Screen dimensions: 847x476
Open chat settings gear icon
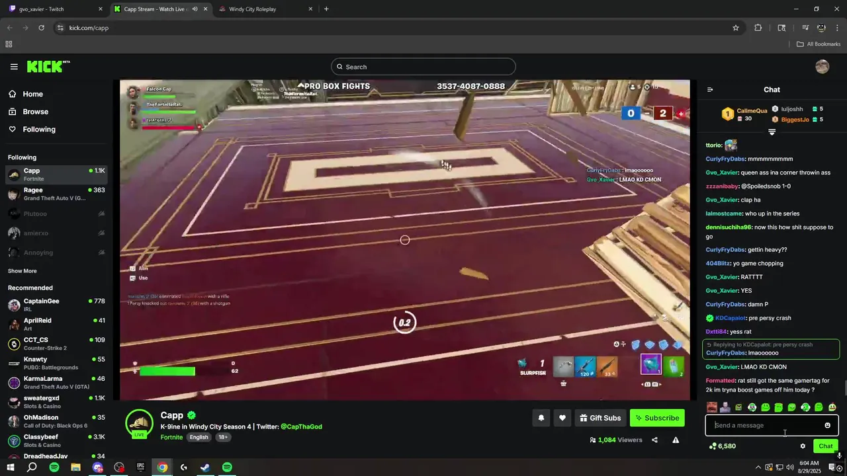coord(803,446)
